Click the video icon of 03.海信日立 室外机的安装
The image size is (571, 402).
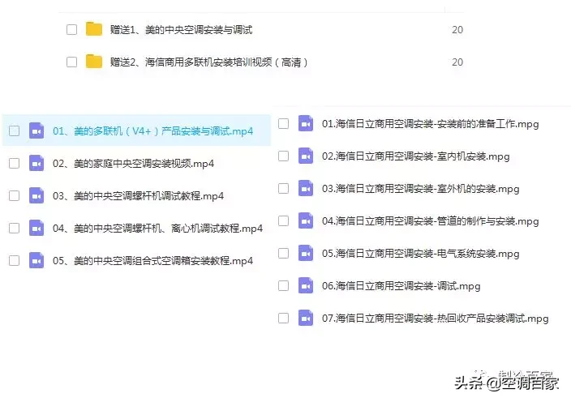[x=306, y=188]
